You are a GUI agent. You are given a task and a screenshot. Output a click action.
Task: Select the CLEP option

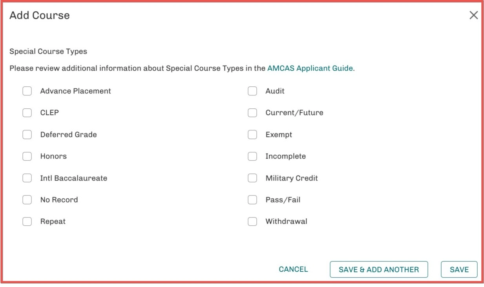[x=27, y=113]
